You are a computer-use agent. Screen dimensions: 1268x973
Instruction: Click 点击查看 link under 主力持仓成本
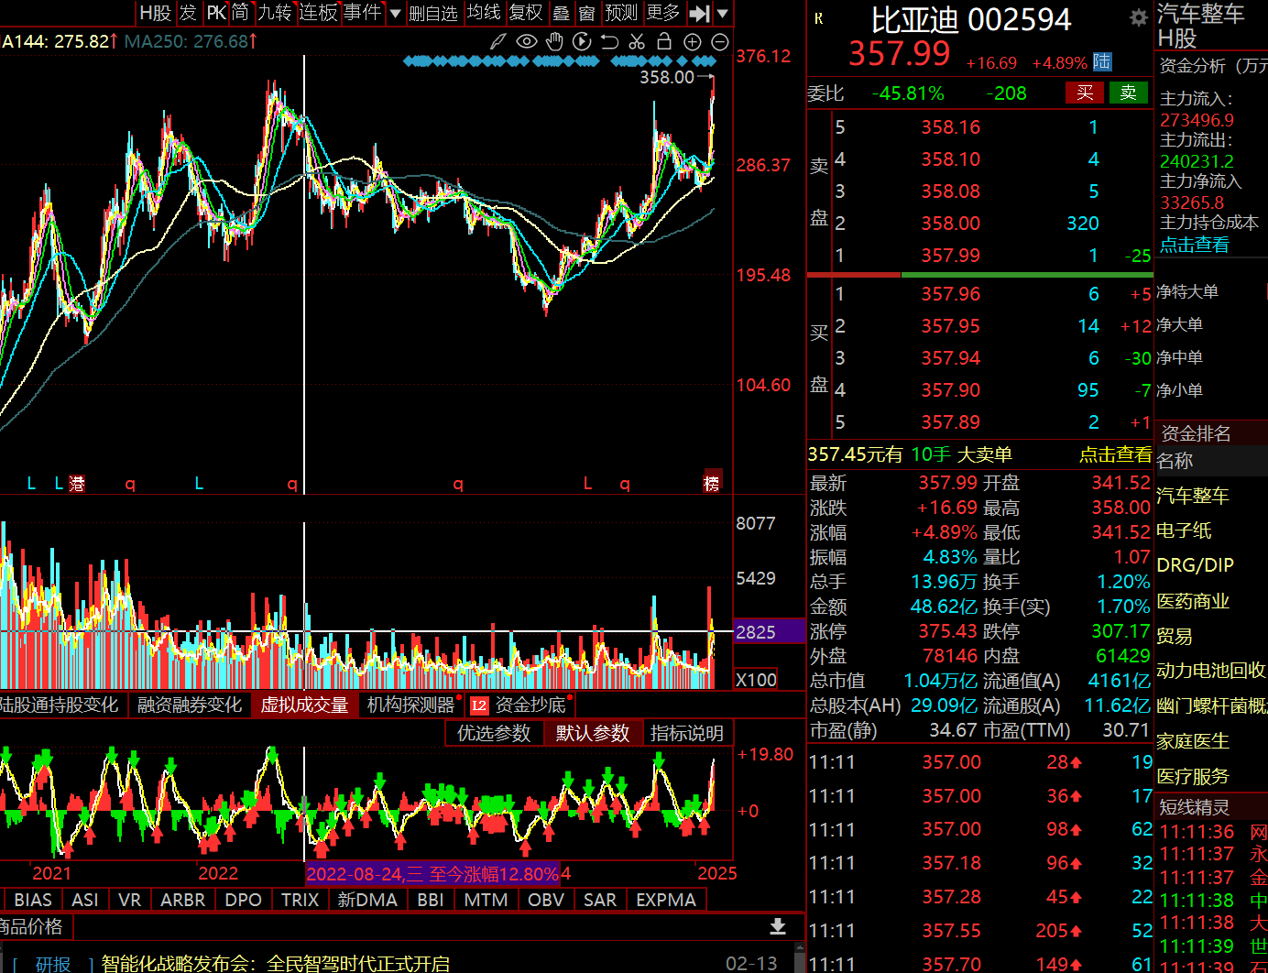tap(1195, 245)
